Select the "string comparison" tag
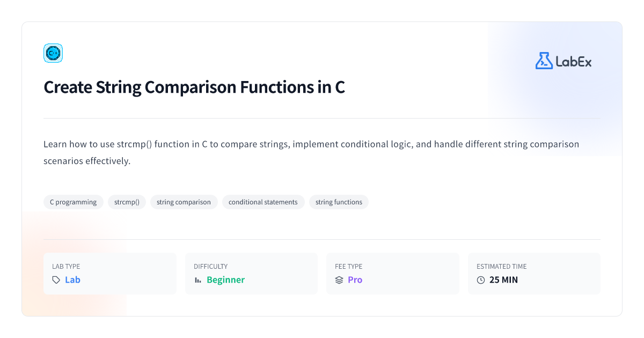This screenshot has height=338, width=644. pyautogui.click(x=184, y=202)
